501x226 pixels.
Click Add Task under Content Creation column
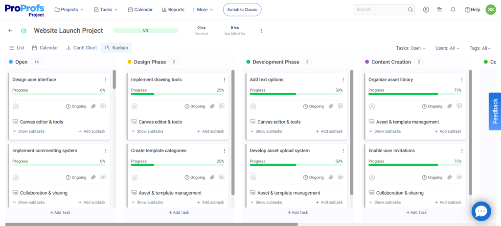tap(416, 212)
